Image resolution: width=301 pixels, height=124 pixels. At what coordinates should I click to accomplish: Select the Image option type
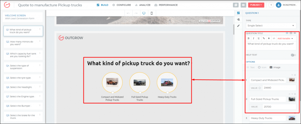(275, 67)
